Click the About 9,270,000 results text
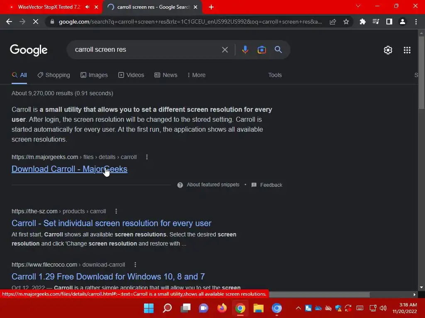 point(62,93)
